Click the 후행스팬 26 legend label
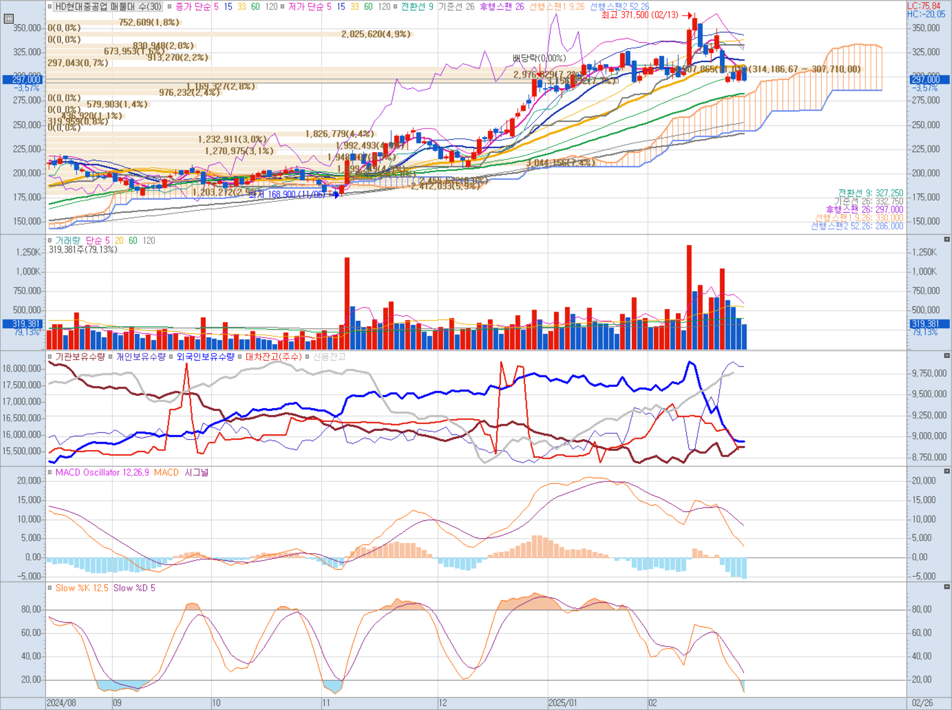 pos(502,7)
